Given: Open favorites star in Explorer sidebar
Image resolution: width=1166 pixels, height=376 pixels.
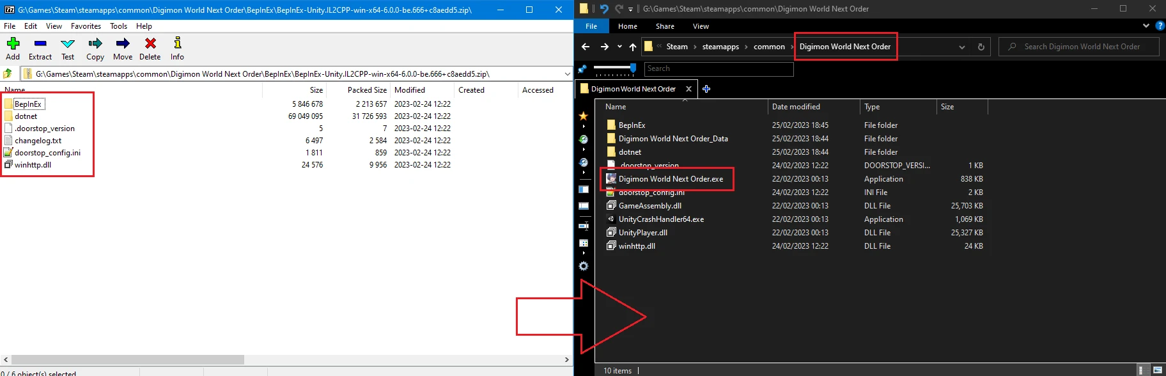Looking at the screenshot, I should tap(583, 116).
